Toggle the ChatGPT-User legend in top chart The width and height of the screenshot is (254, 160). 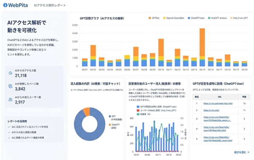tap(196, 18)
